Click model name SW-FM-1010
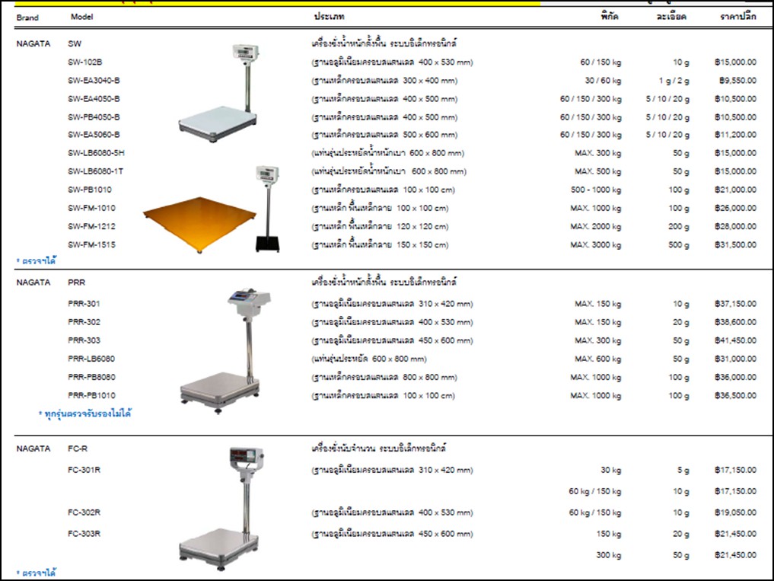The height and width of the screenshot is (581, 774). tap(92, 208)
